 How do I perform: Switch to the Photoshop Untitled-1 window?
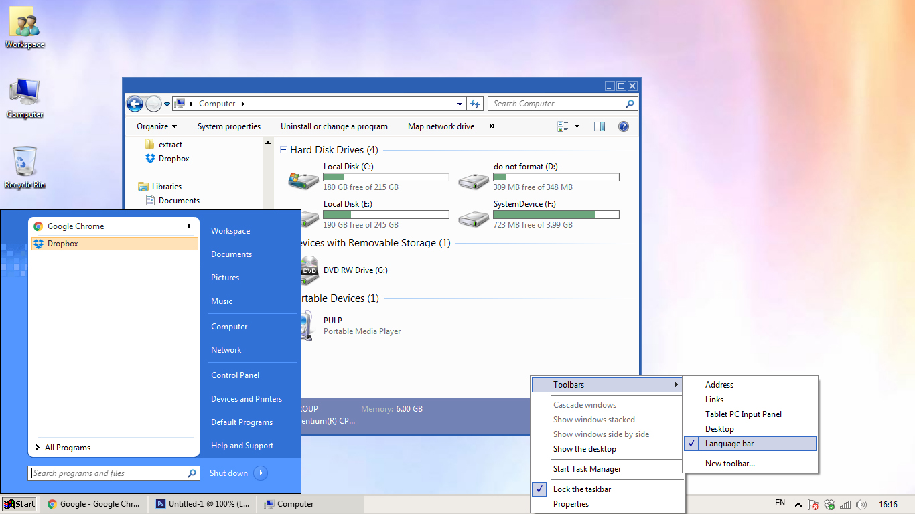201,504
